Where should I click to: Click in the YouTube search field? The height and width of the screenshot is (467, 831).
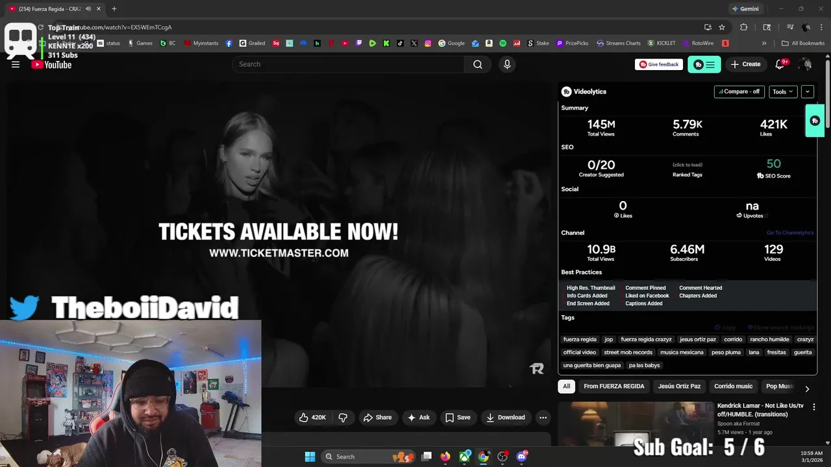coord(348,64)
